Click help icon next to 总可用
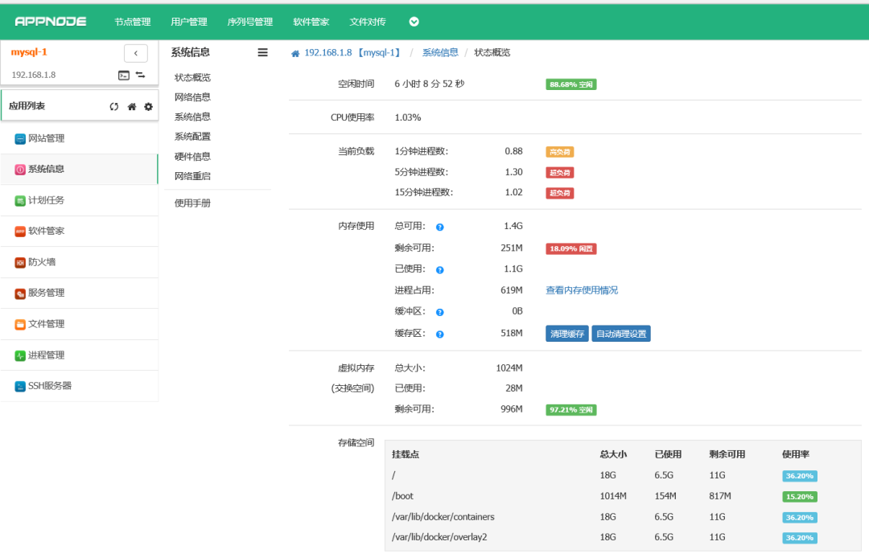 coord(439,227)
